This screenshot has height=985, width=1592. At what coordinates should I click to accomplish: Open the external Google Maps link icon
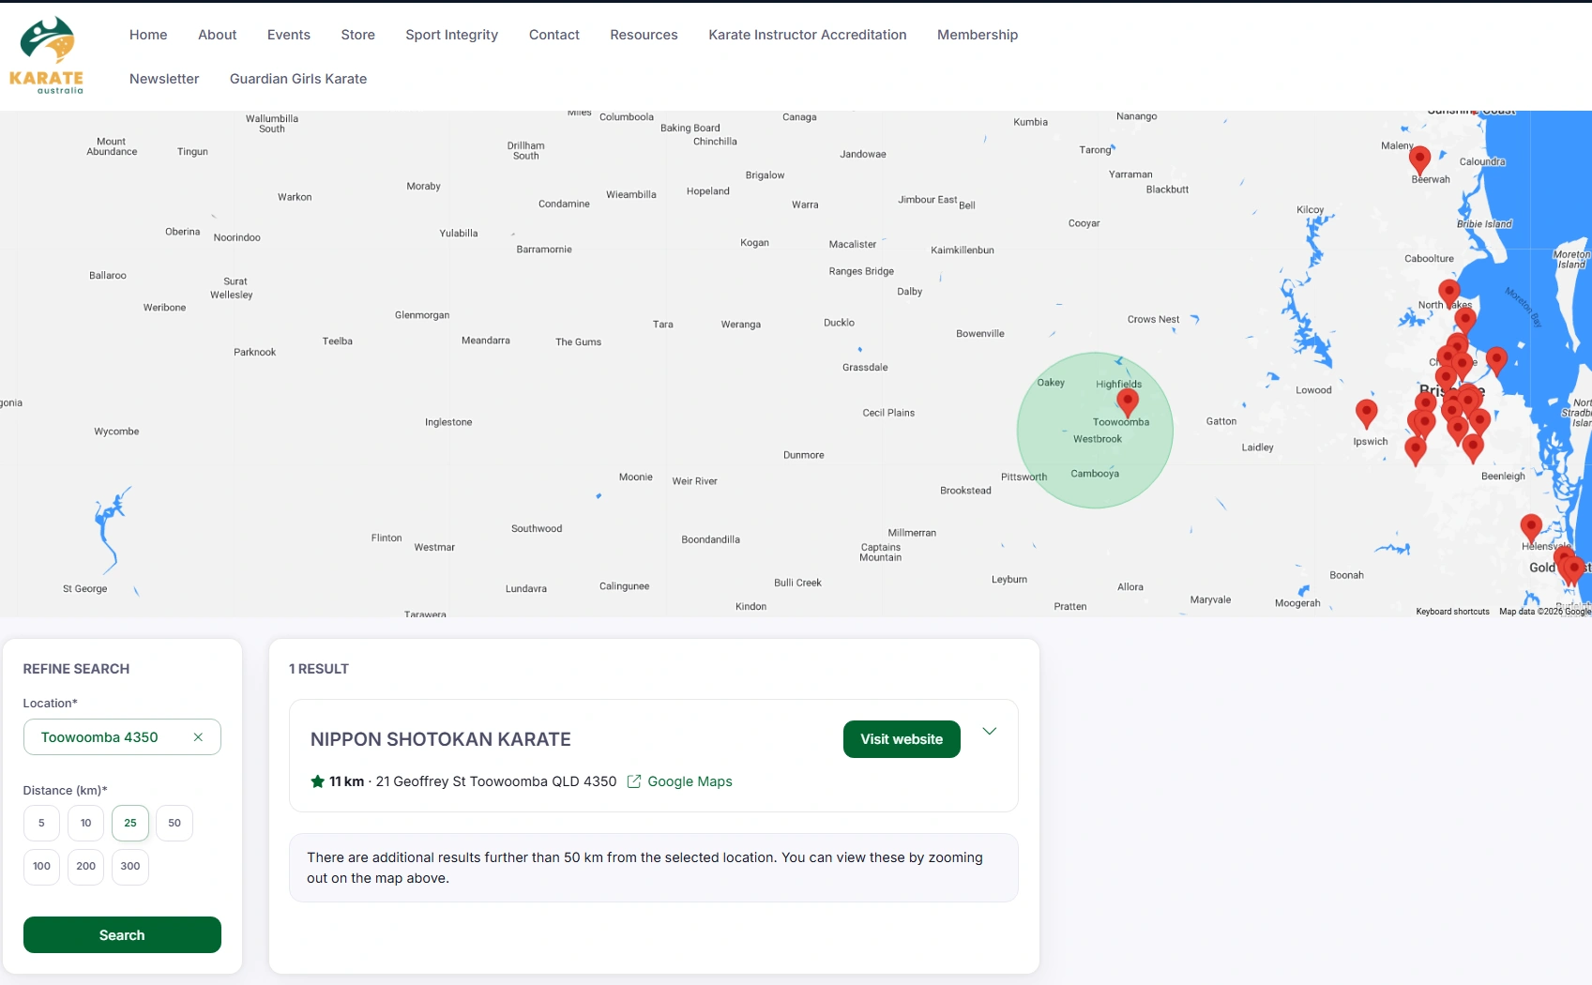pyautogui.click(x=634, y=781)
